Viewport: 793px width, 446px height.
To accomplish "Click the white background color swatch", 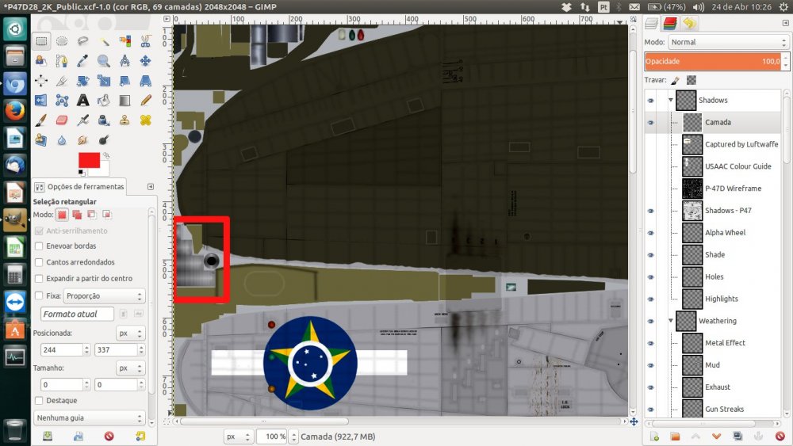I will 104,170.
